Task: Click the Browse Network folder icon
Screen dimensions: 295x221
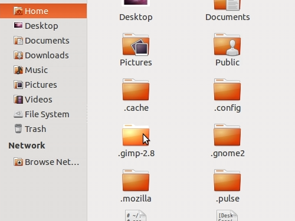Action: pos(18,162)
